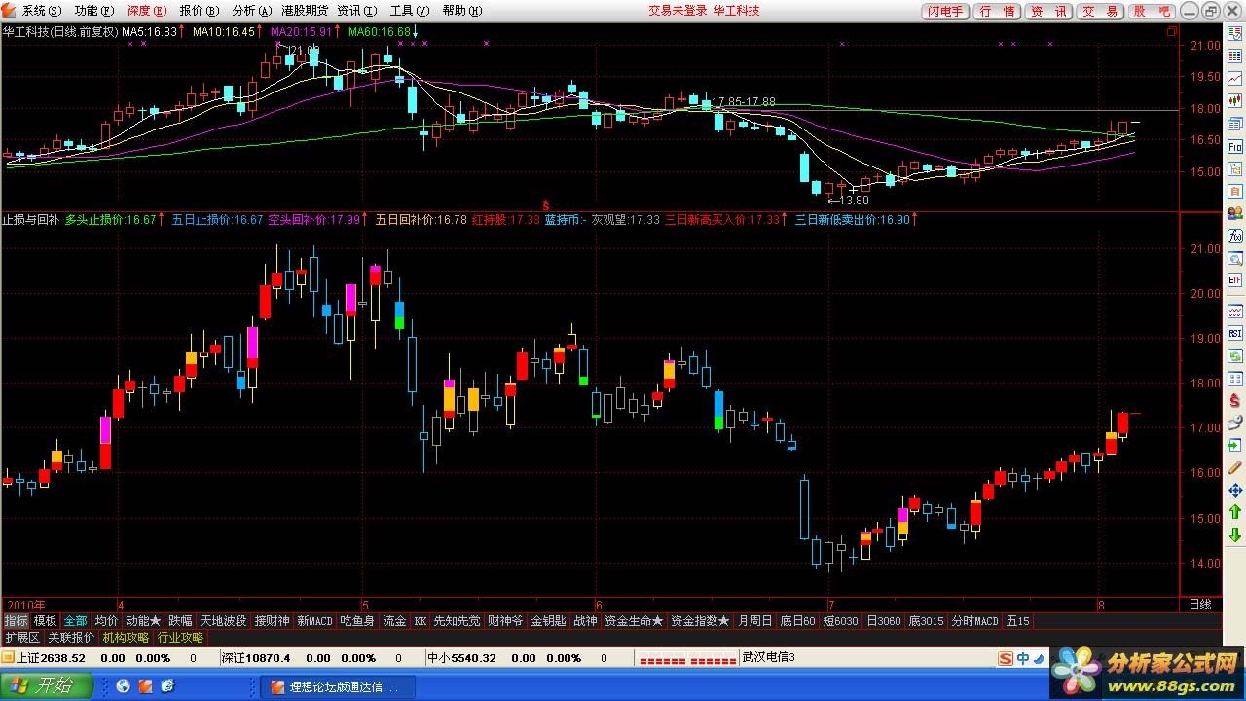Viewport: 1246px width, 701px height.
Task: Switch to the 均价 indicator tab
Action: [x=106, y=620]
